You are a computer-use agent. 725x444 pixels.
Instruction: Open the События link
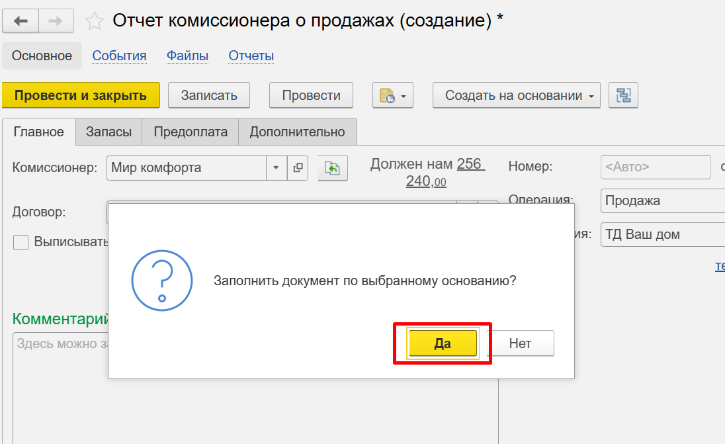[x=119, y=56]
